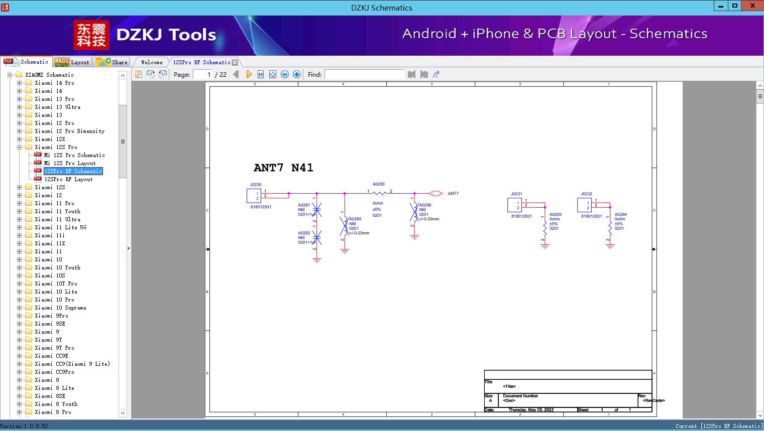Close the 12SPro RF Schematic tab
The height and width of the screenshot is (431, 764).
(x=235, y=62)
